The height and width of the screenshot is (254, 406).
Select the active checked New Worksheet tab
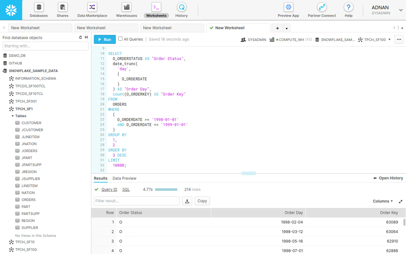[238, 28]
